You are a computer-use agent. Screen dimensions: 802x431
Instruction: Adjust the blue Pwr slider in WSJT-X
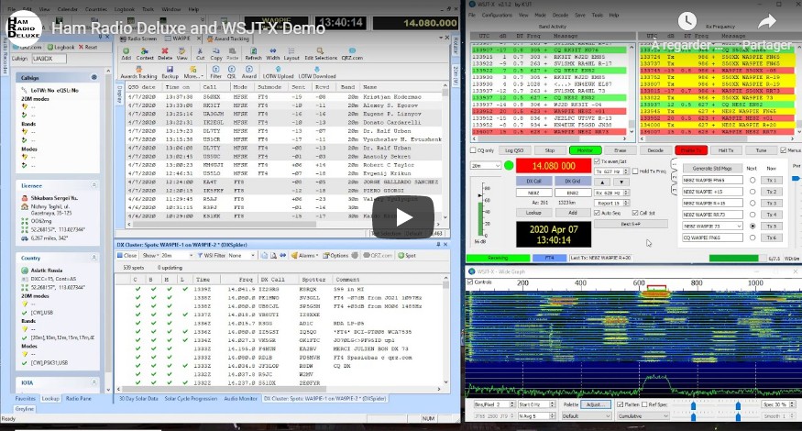click(x=796, y=179)
